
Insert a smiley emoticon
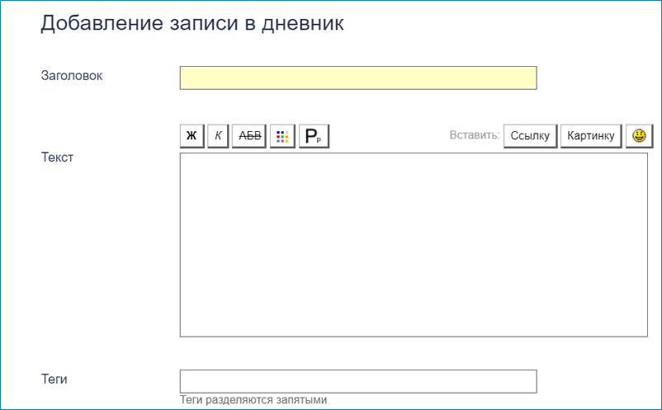639,136
